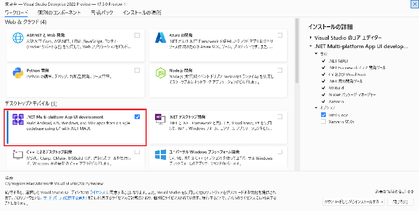
Task: Click the .NET desktop development icon
Action: coord(161,120)
